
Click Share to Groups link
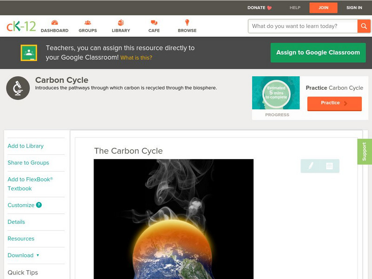point(28,162)
